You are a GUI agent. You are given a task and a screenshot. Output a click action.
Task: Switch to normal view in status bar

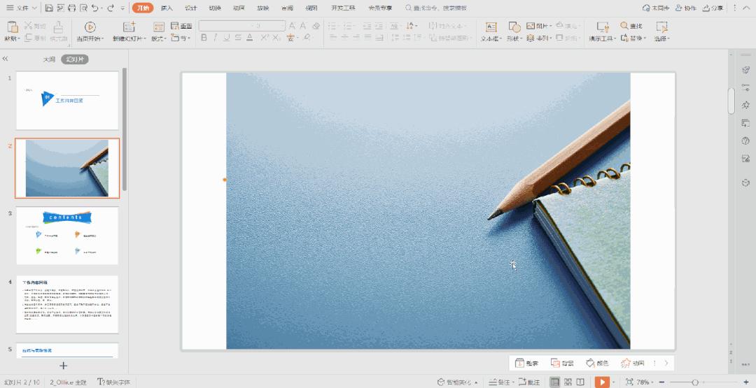click(554, 382)
